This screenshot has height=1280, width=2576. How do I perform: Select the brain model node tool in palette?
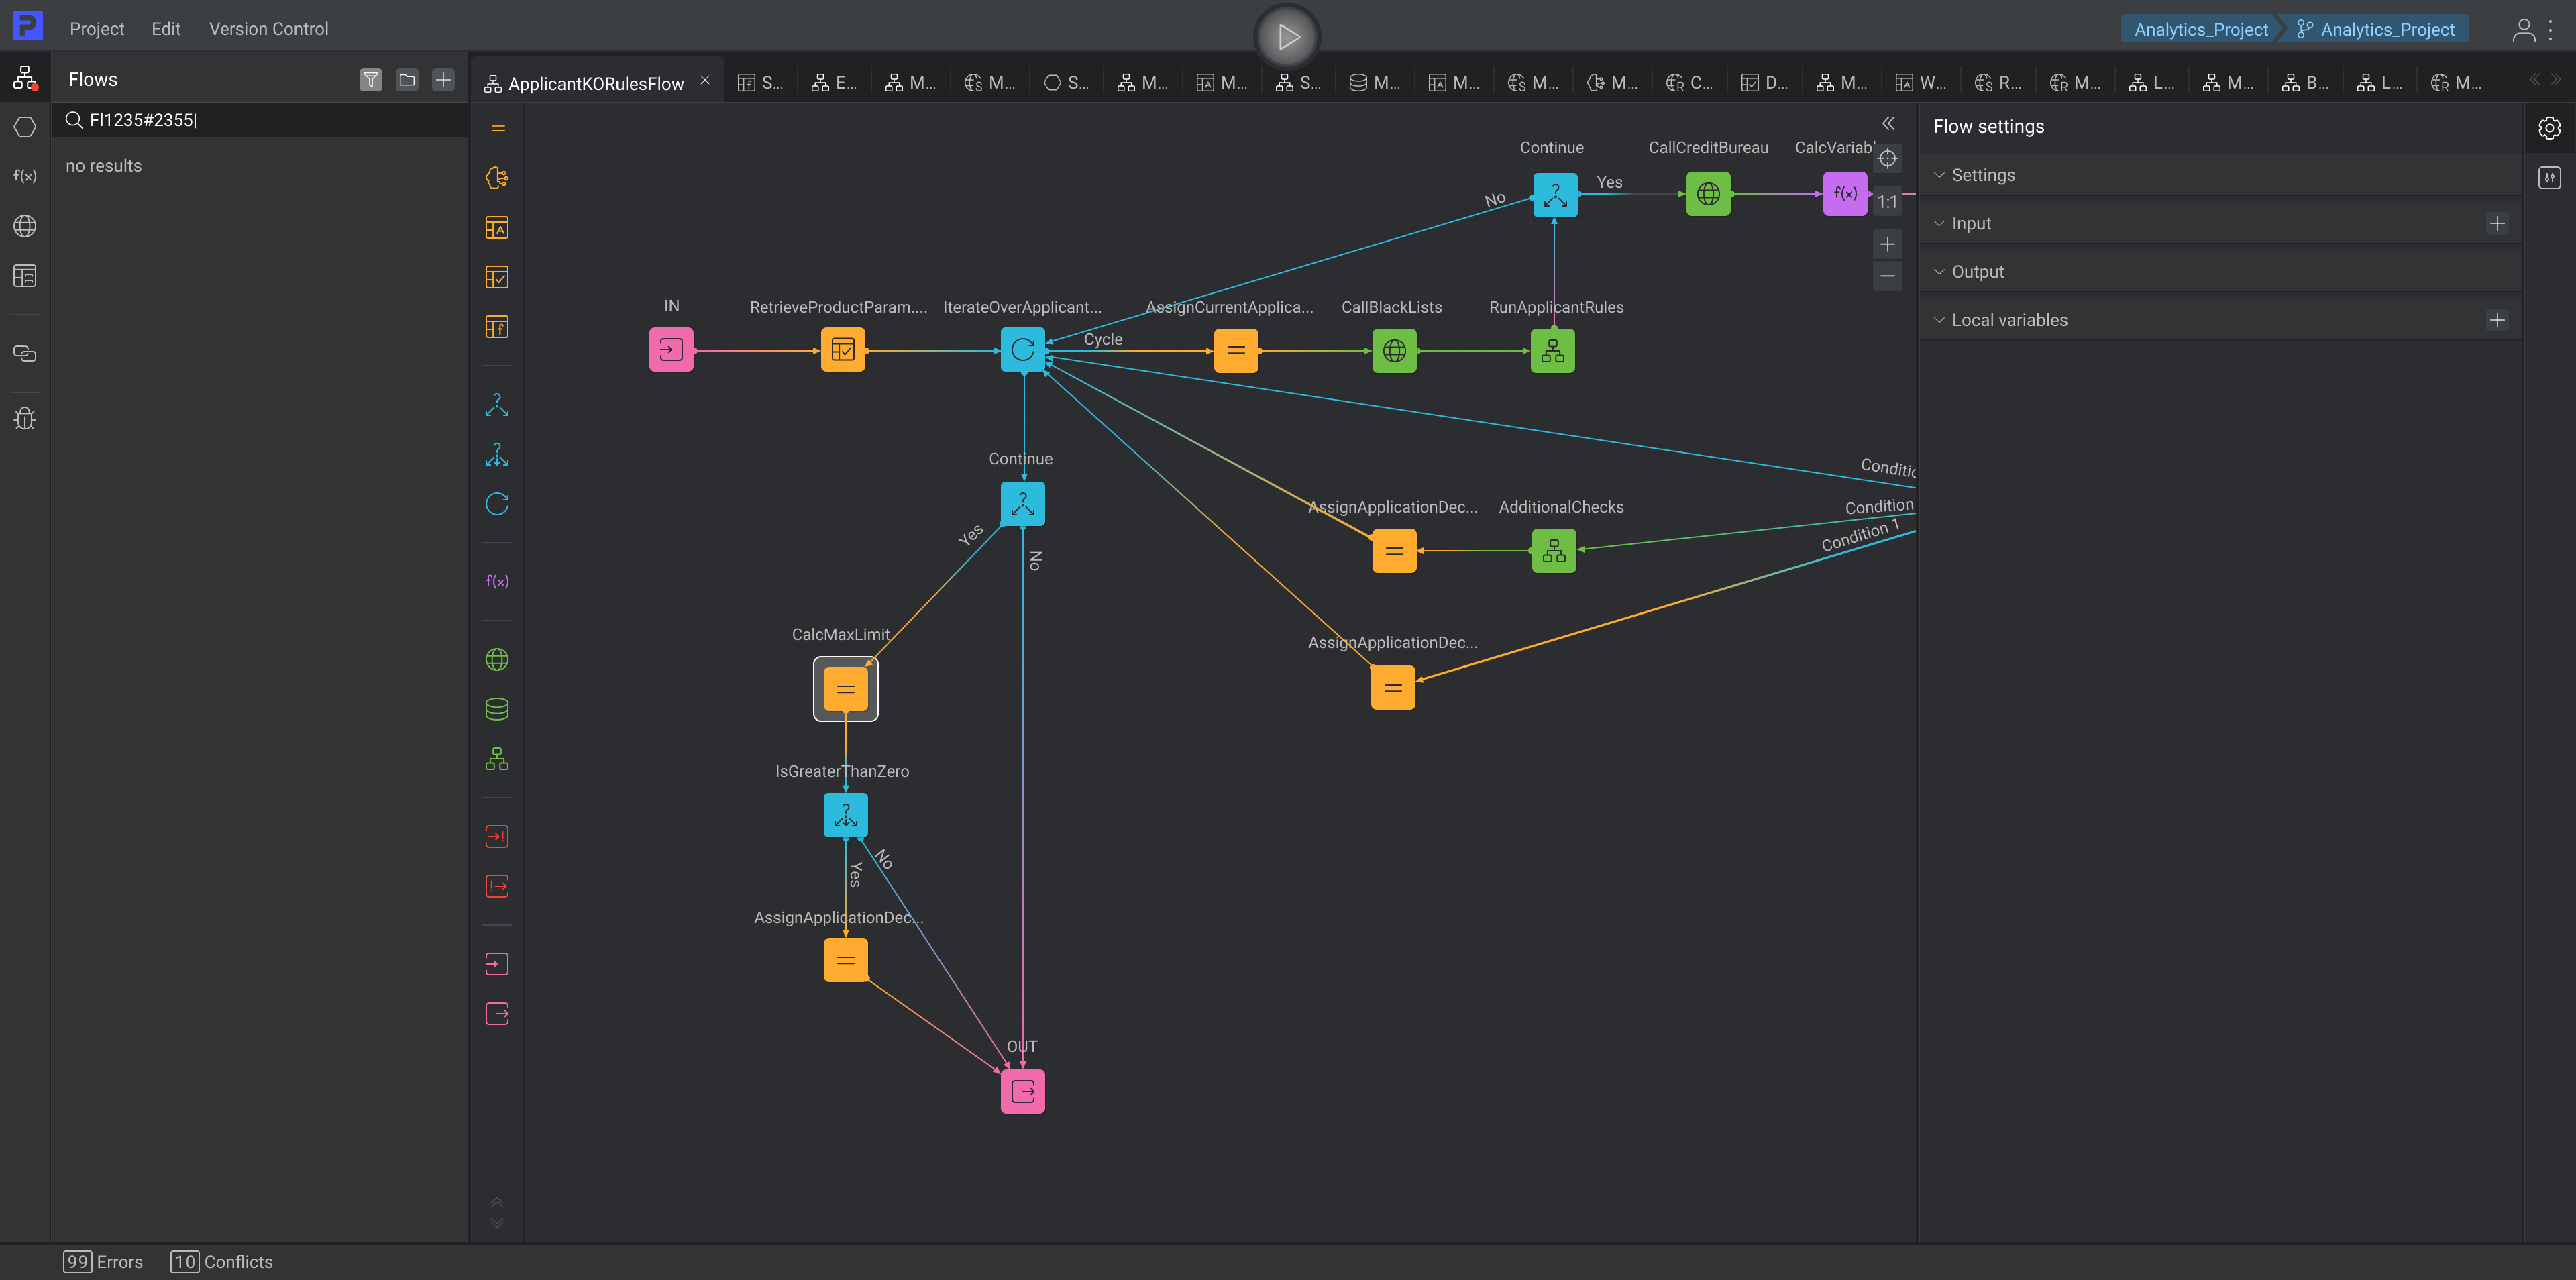pyautogui.click(x=497, y=178)
